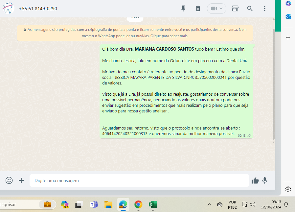
Task: Click the bold name MARIANA CARDOSO SANTOS
Action: pyautogui.click(x=164, y=49)
